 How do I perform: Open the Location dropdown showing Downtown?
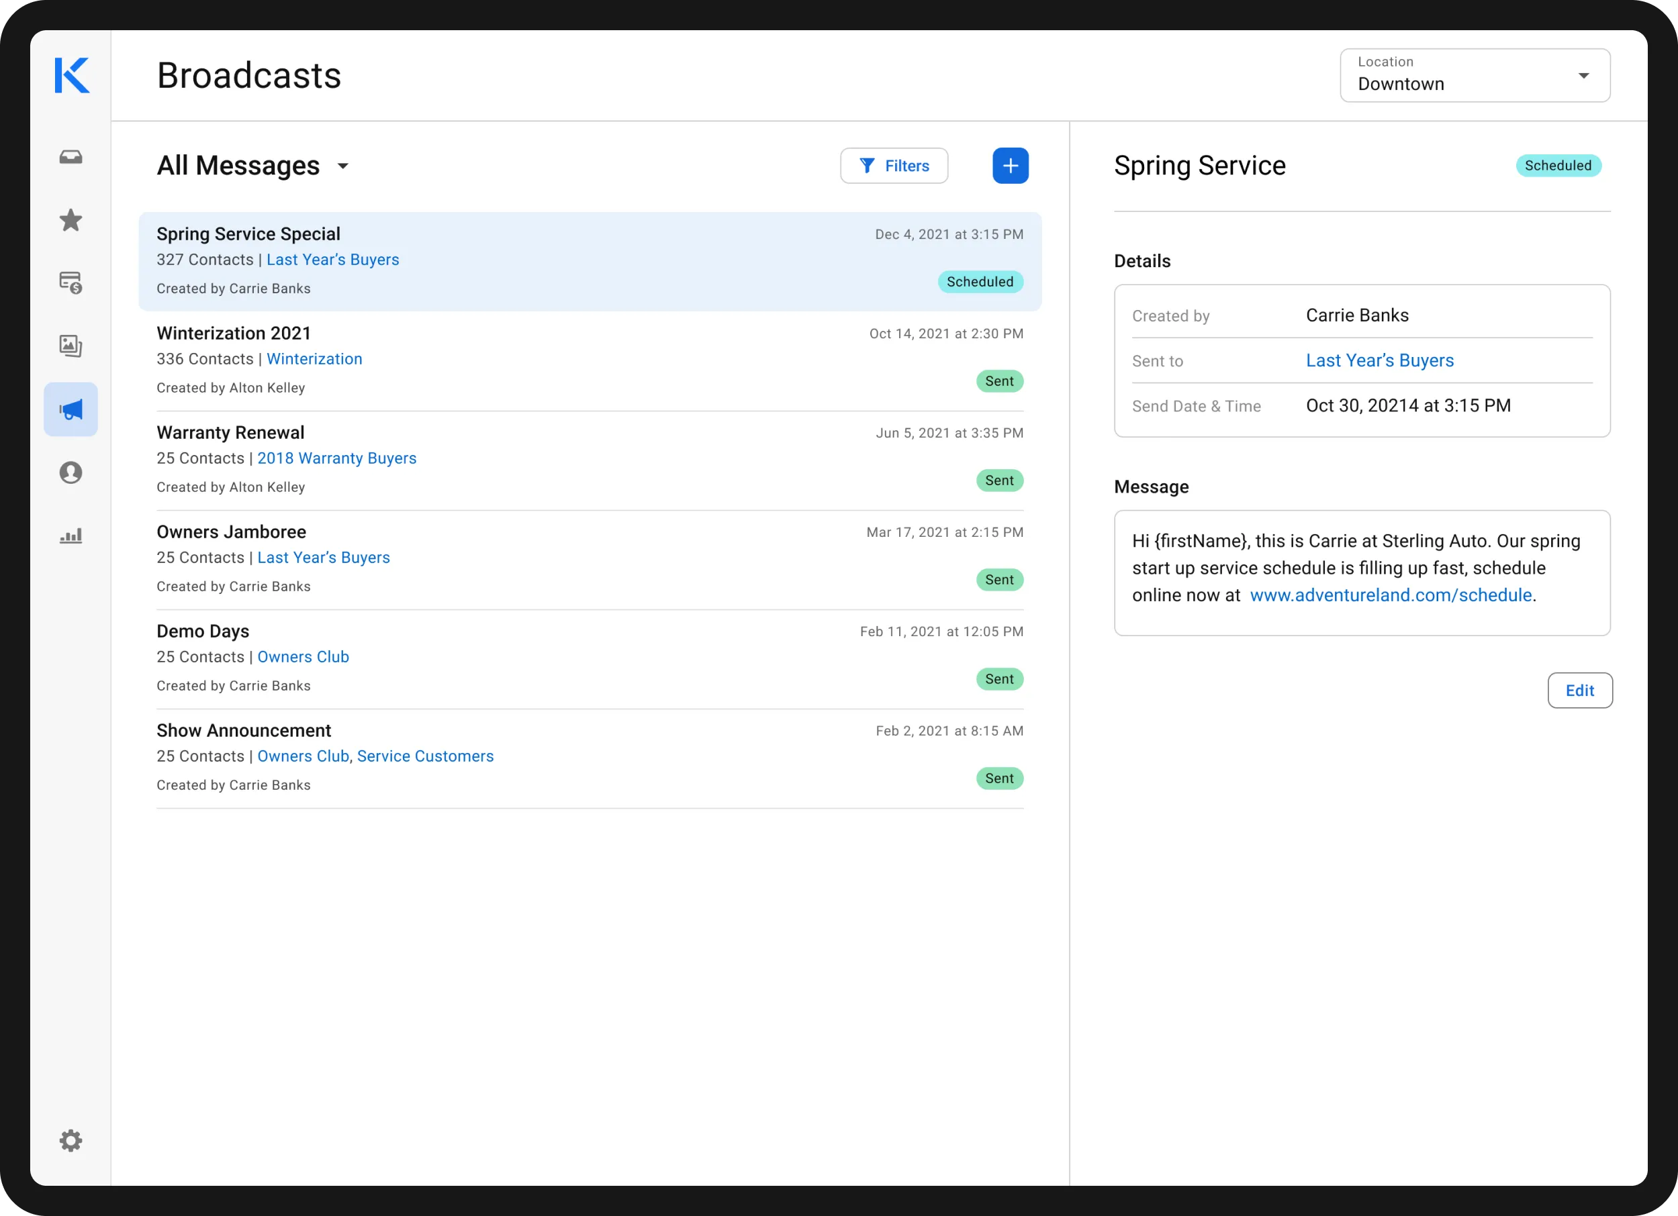1474,74
